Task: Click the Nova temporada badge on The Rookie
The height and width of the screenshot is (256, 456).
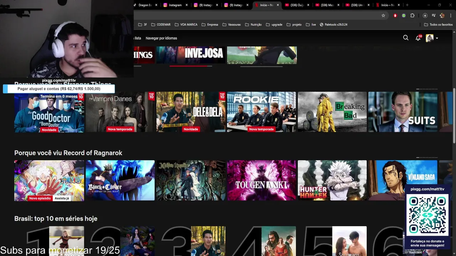Action: click(x=261, y=129)
